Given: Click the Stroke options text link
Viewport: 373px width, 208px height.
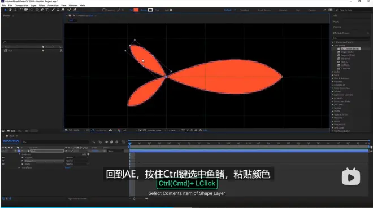Looking at the screenshot, I should pyautogui.click(x=144, y=10).
